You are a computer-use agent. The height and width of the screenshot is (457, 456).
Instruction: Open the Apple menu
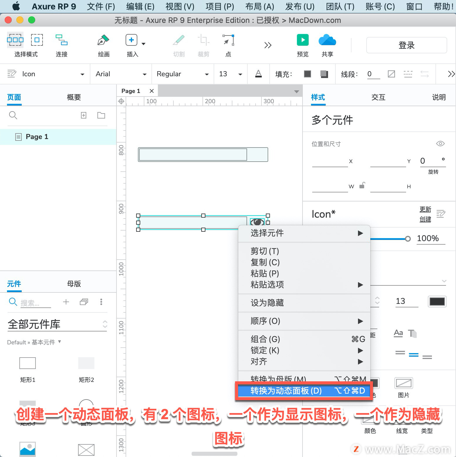pos(16,6)
